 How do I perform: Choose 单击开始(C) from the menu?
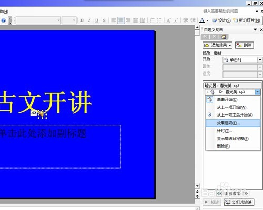[233, 99]
